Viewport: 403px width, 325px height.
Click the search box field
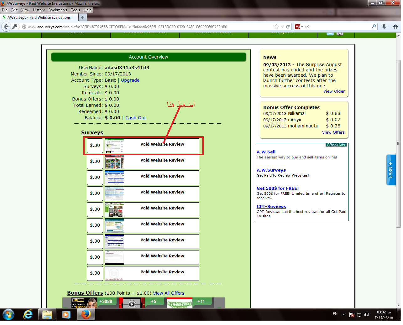(338, 27)
